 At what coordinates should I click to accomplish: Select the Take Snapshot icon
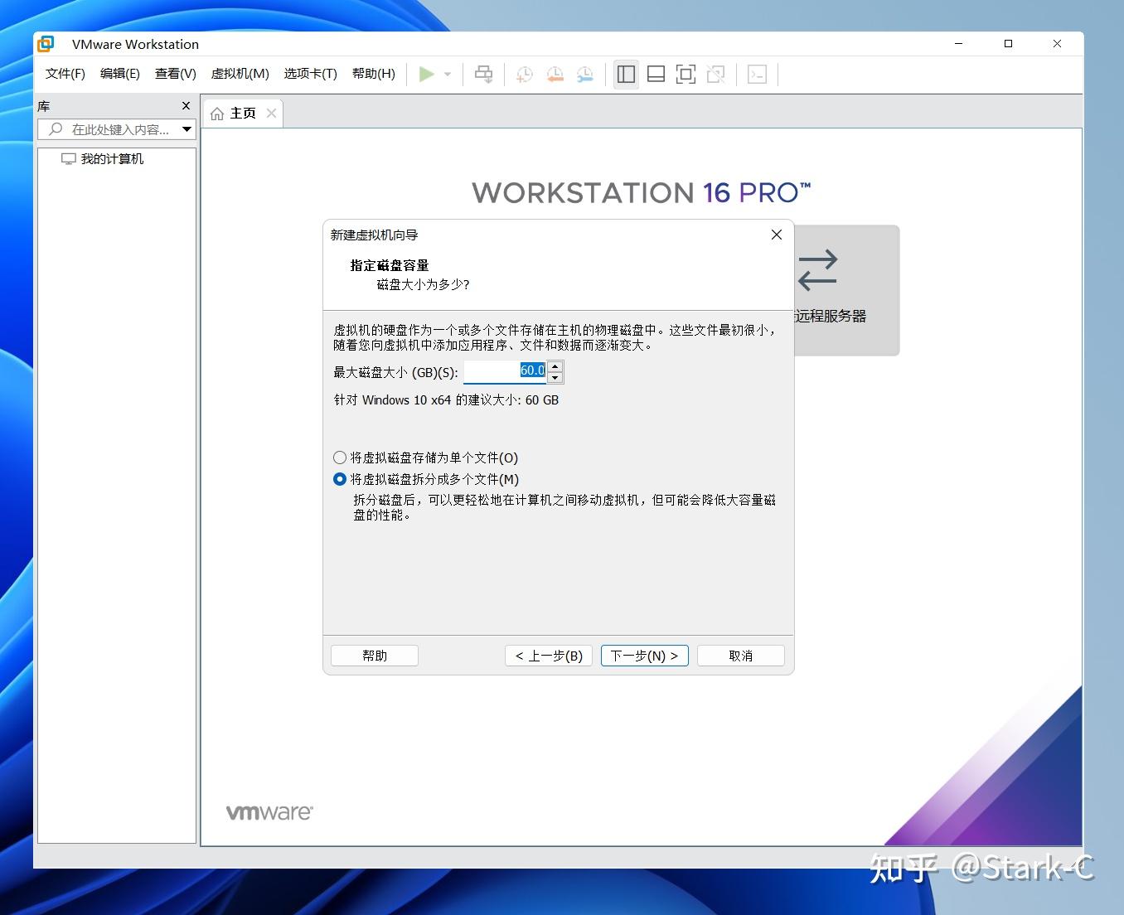point(523,74)
